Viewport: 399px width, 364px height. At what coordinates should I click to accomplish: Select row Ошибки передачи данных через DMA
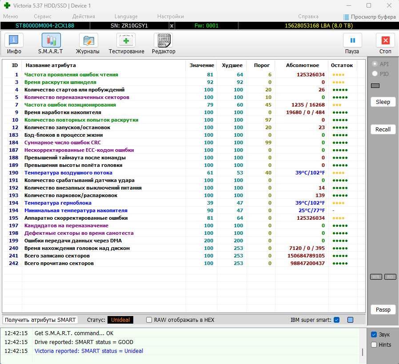pyautogui.click(x=183, y=241)
